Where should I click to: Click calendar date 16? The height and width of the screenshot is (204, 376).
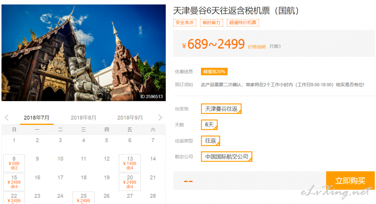tap(37, 178)
